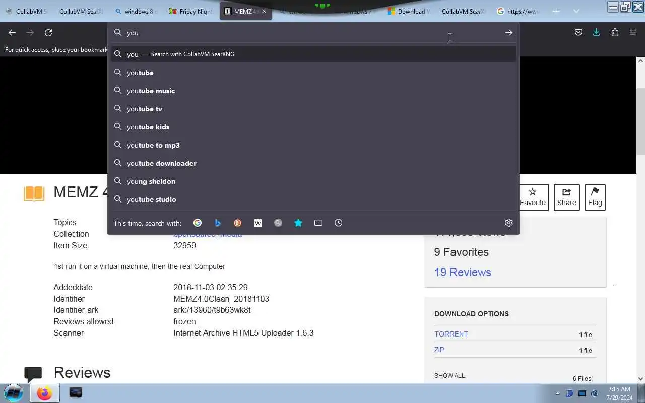Select the 'youtube music' suggestion

pyautogui.click(x=313, y=91)
